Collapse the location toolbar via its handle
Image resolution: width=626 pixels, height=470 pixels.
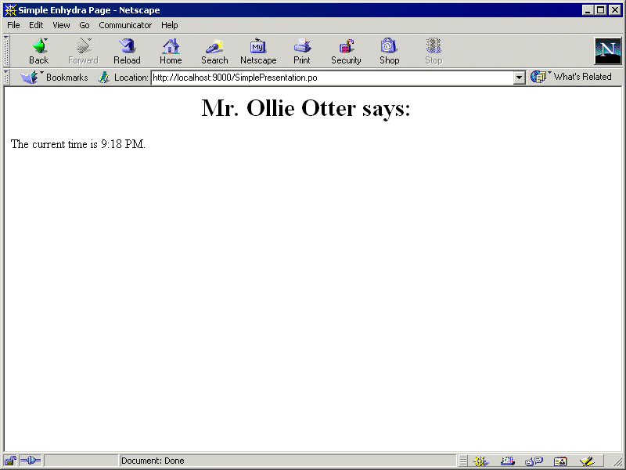tap(6, 77)
